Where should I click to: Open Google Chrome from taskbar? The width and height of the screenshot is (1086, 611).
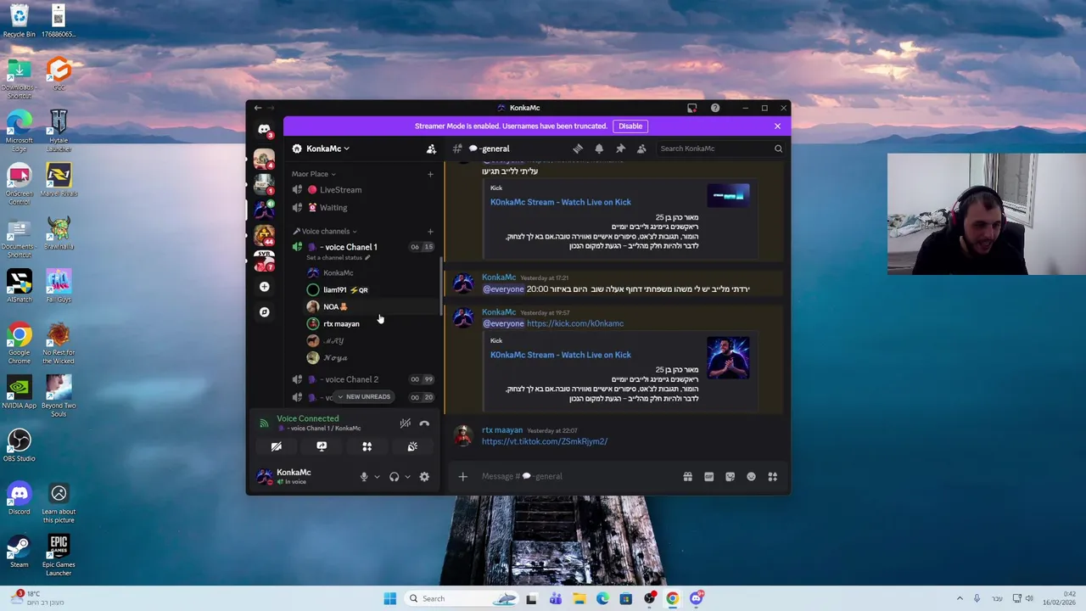673,598
